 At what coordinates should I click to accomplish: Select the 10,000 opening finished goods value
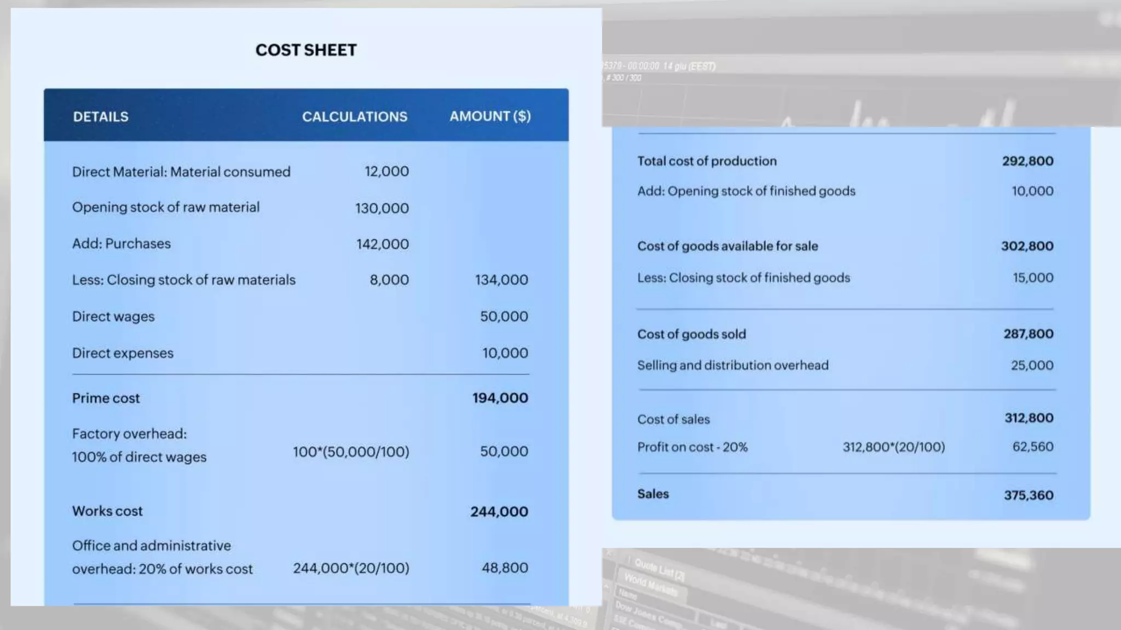point(1032,191)
